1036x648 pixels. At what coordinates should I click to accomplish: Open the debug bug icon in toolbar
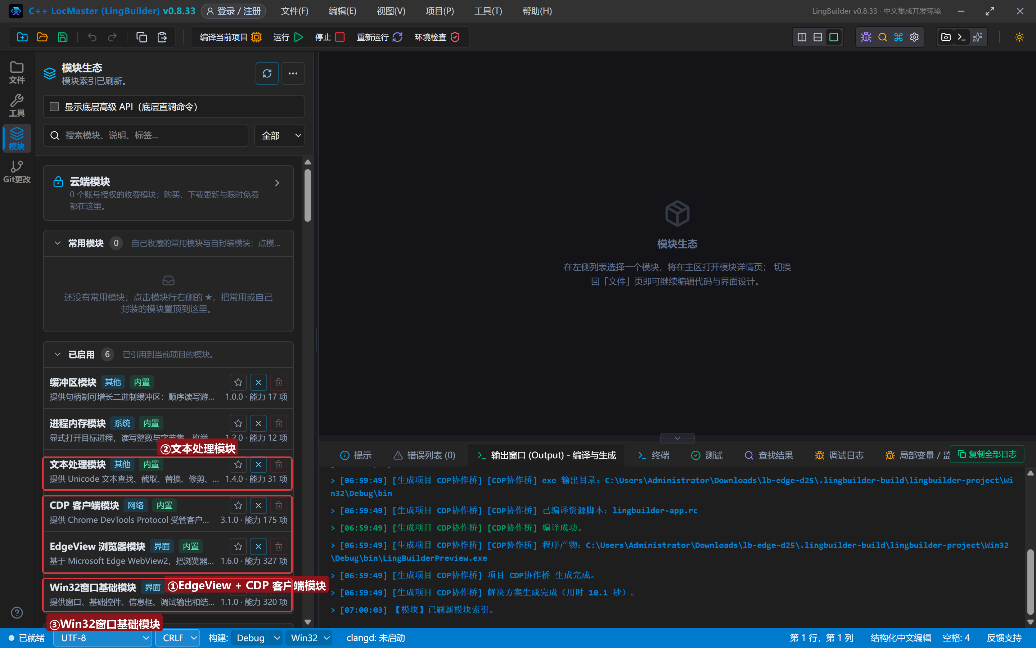(866, 37)
